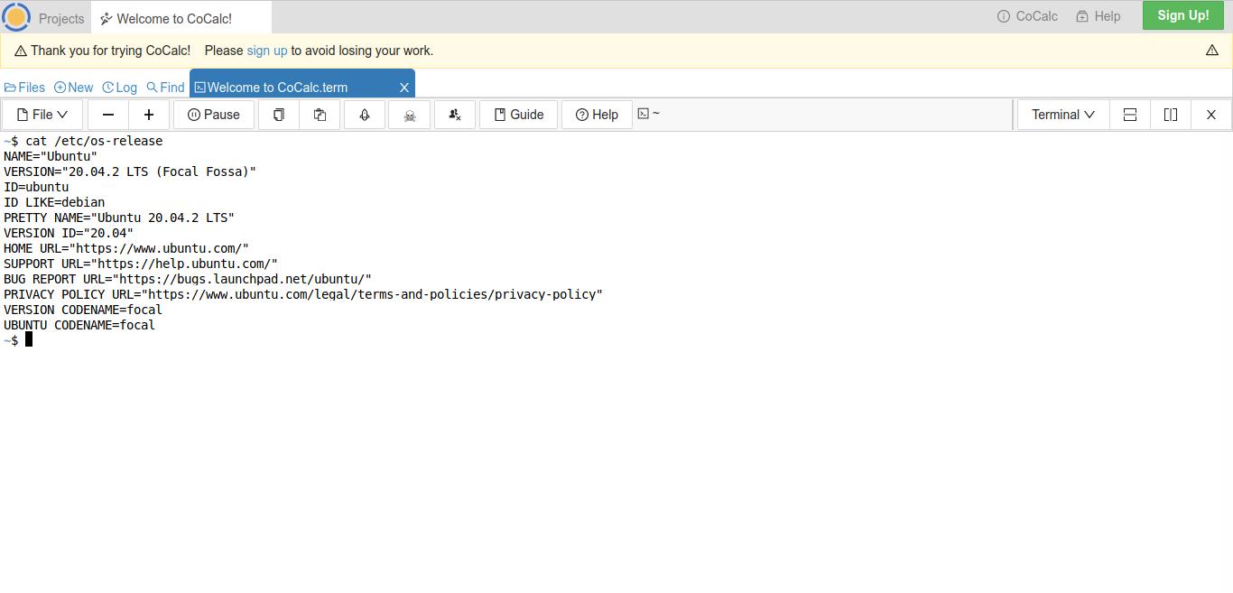Open the Projects tab

(x=61, y=18)
